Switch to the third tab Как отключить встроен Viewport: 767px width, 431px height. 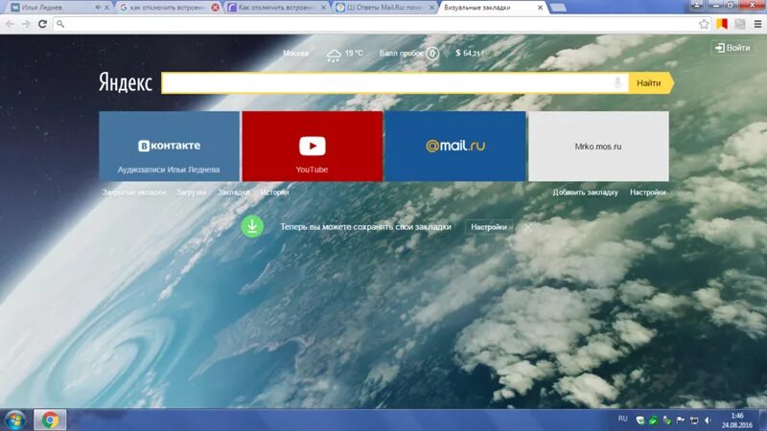(x=276, y=8)
